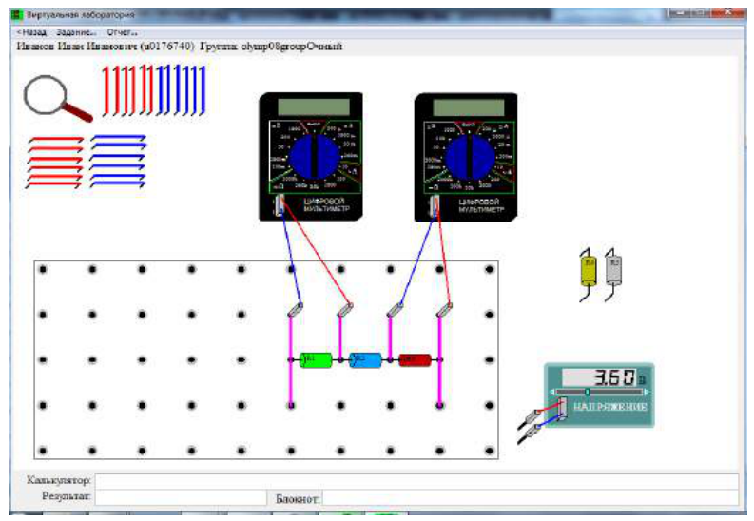Select left multimeter blue probe clip
The image size is (754, 521).
point(296,310)
